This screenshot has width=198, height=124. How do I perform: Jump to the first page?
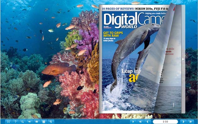(x=140, y=122)
